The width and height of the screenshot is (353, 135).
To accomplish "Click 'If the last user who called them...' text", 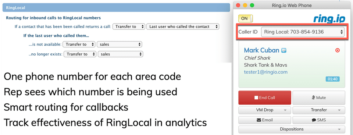I will tap(56, 36).
